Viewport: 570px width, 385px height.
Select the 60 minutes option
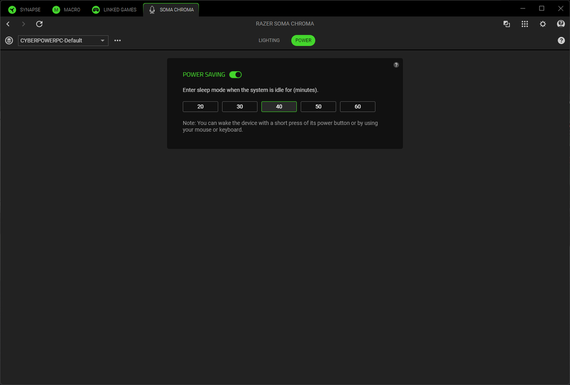pos(358,107)
